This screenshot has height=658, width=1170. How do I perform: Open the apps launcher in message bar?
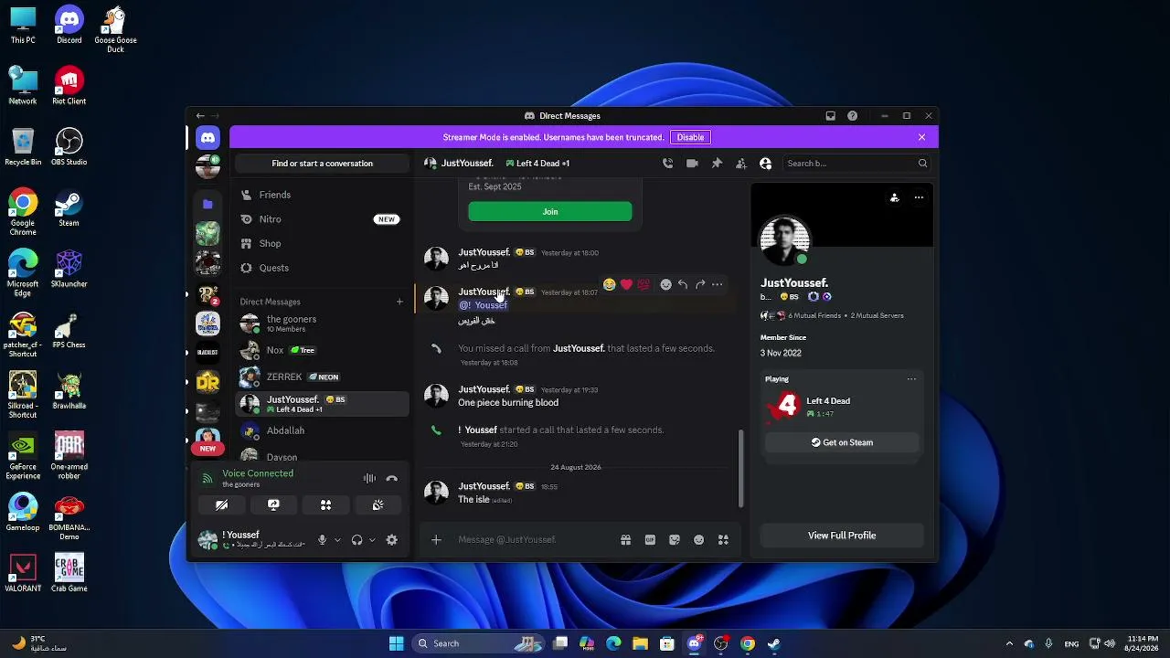coord(723,540)
